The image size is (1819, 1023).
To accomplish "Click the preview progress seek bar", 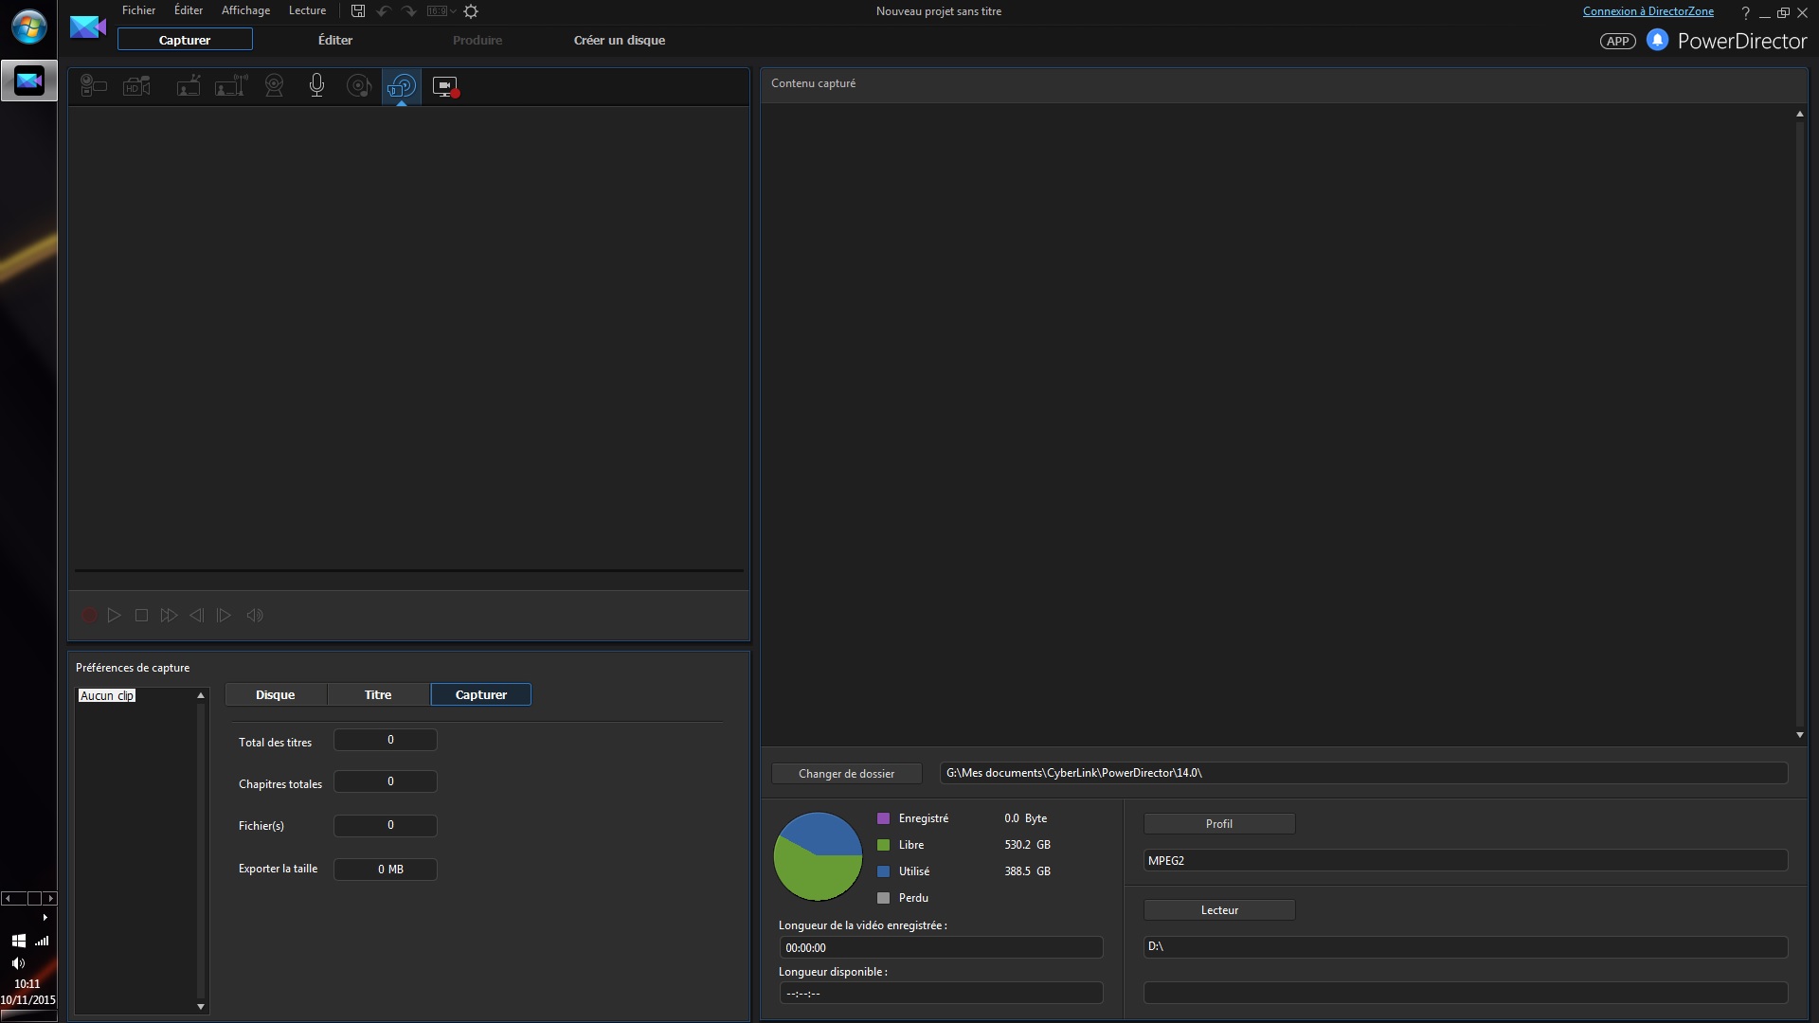I will pos(408,570).
